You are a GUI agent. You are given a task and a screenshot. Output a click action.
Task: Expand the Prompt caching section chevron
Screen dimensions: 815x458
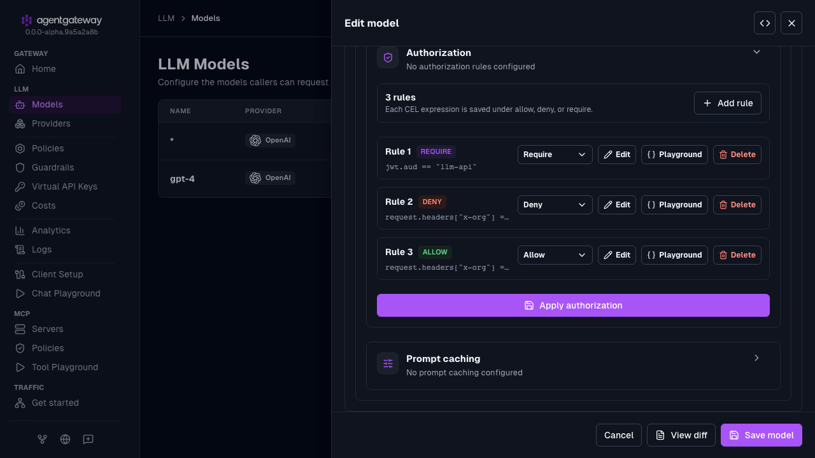pos(756,358)
